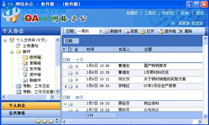
Task: Click the 状态栏 menu link
Action: (168, 13)
